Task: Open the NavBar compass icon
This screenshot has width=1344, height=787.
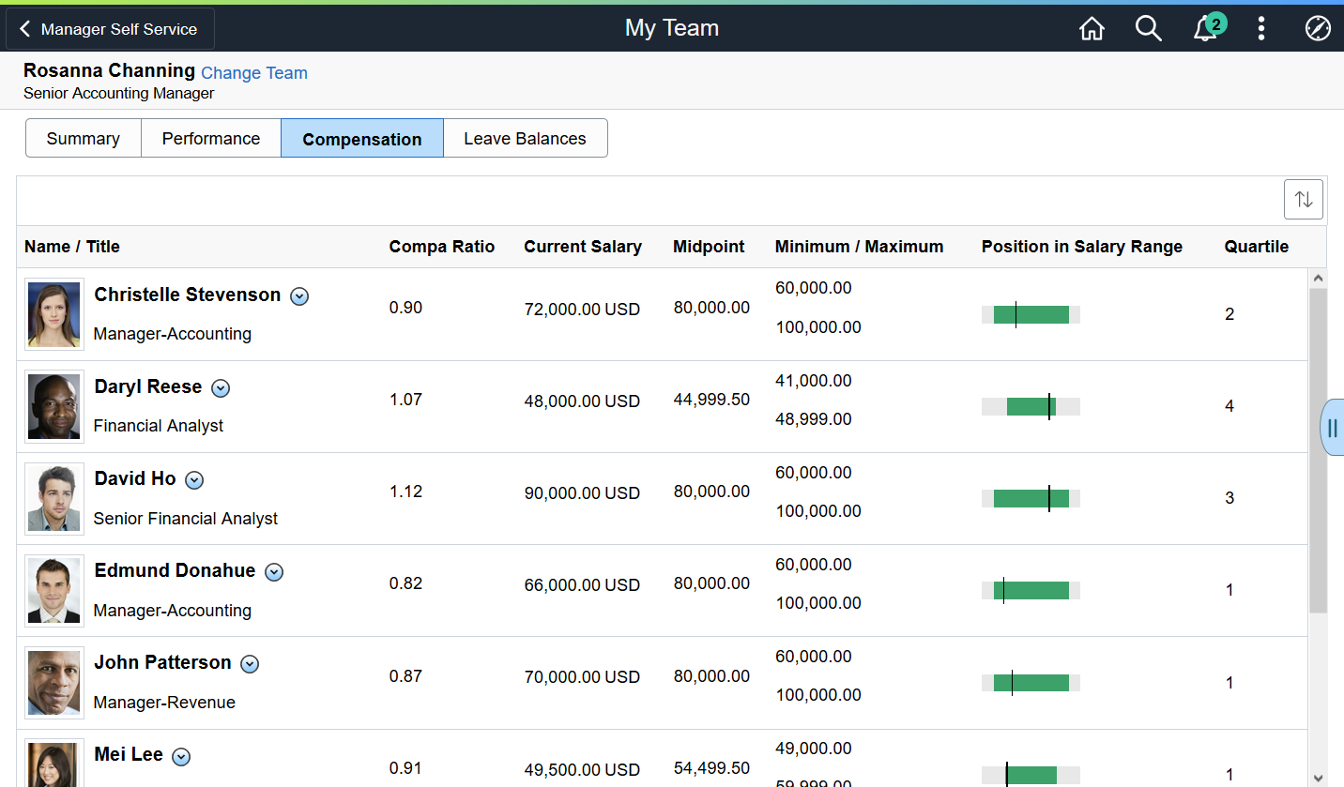Action: click(1318, 29)
